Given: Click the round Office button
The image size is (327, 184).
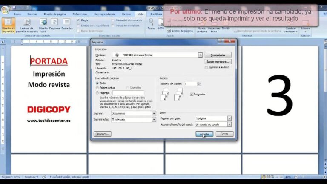Looking at the screenshot, I should tap(5, 9).
